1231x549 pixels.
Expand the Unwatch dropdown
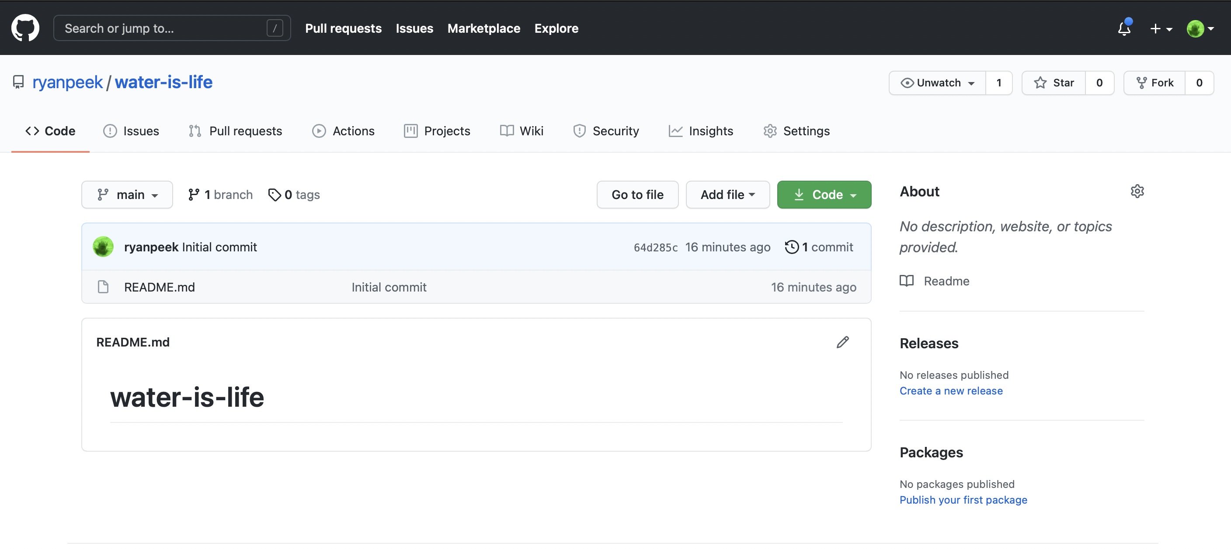(x=937, y=83)
